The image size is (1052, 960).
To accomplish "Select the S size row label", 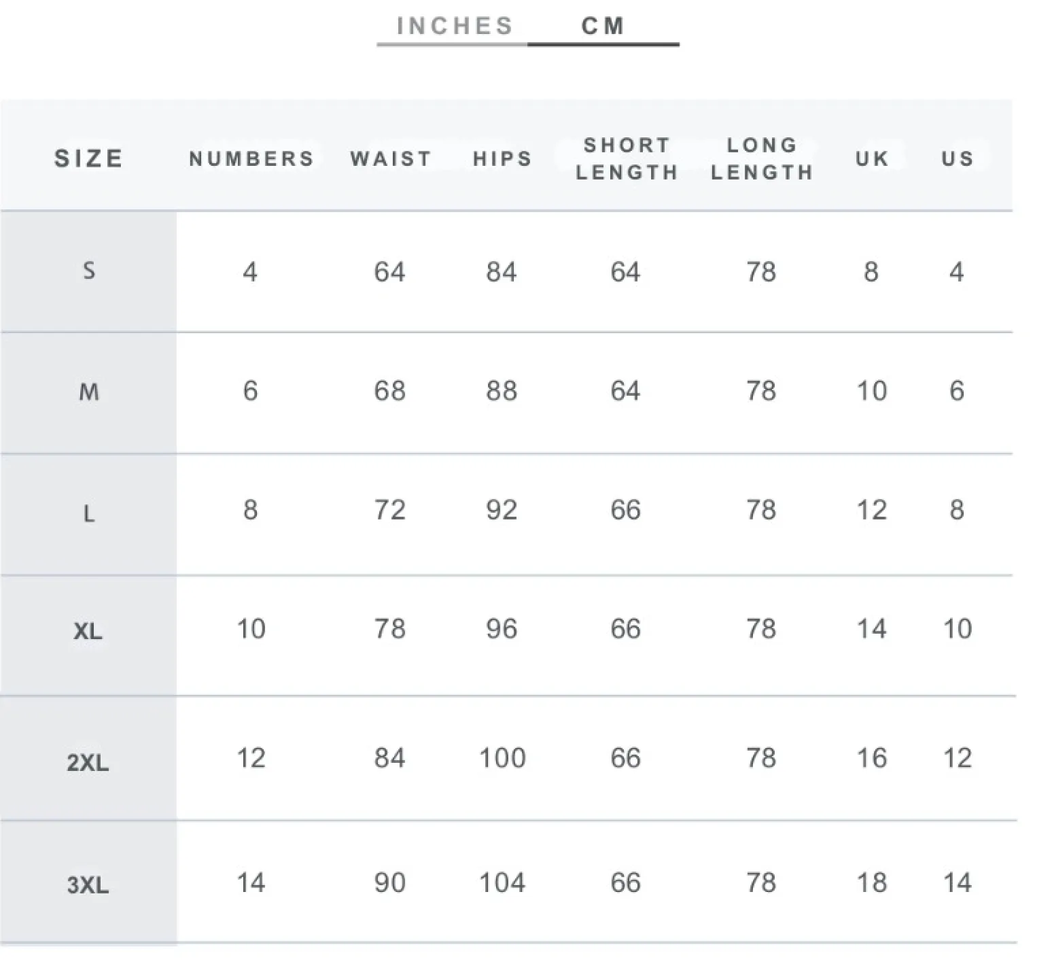I will [x=89, y=271].
